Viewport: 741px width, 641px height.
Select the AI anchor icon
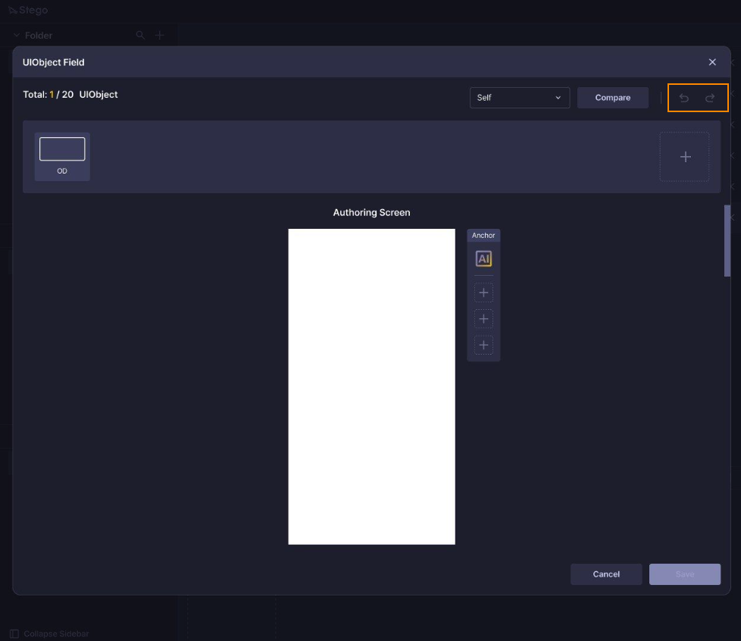point(483,259)
